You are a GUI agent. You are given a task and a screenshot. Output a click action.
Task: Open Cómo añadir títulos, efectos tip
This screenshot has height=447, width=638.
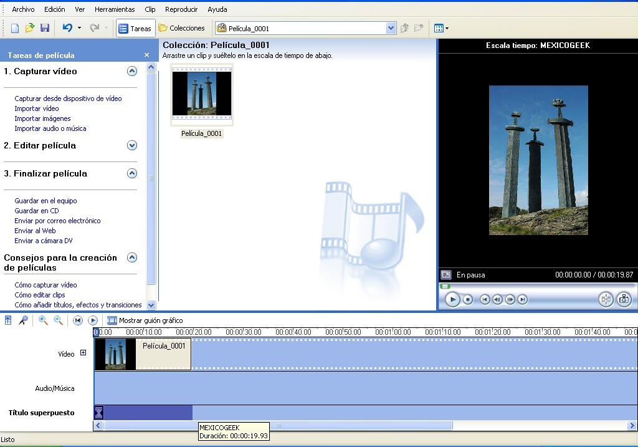pyautogui.click(x=78, y=305)
